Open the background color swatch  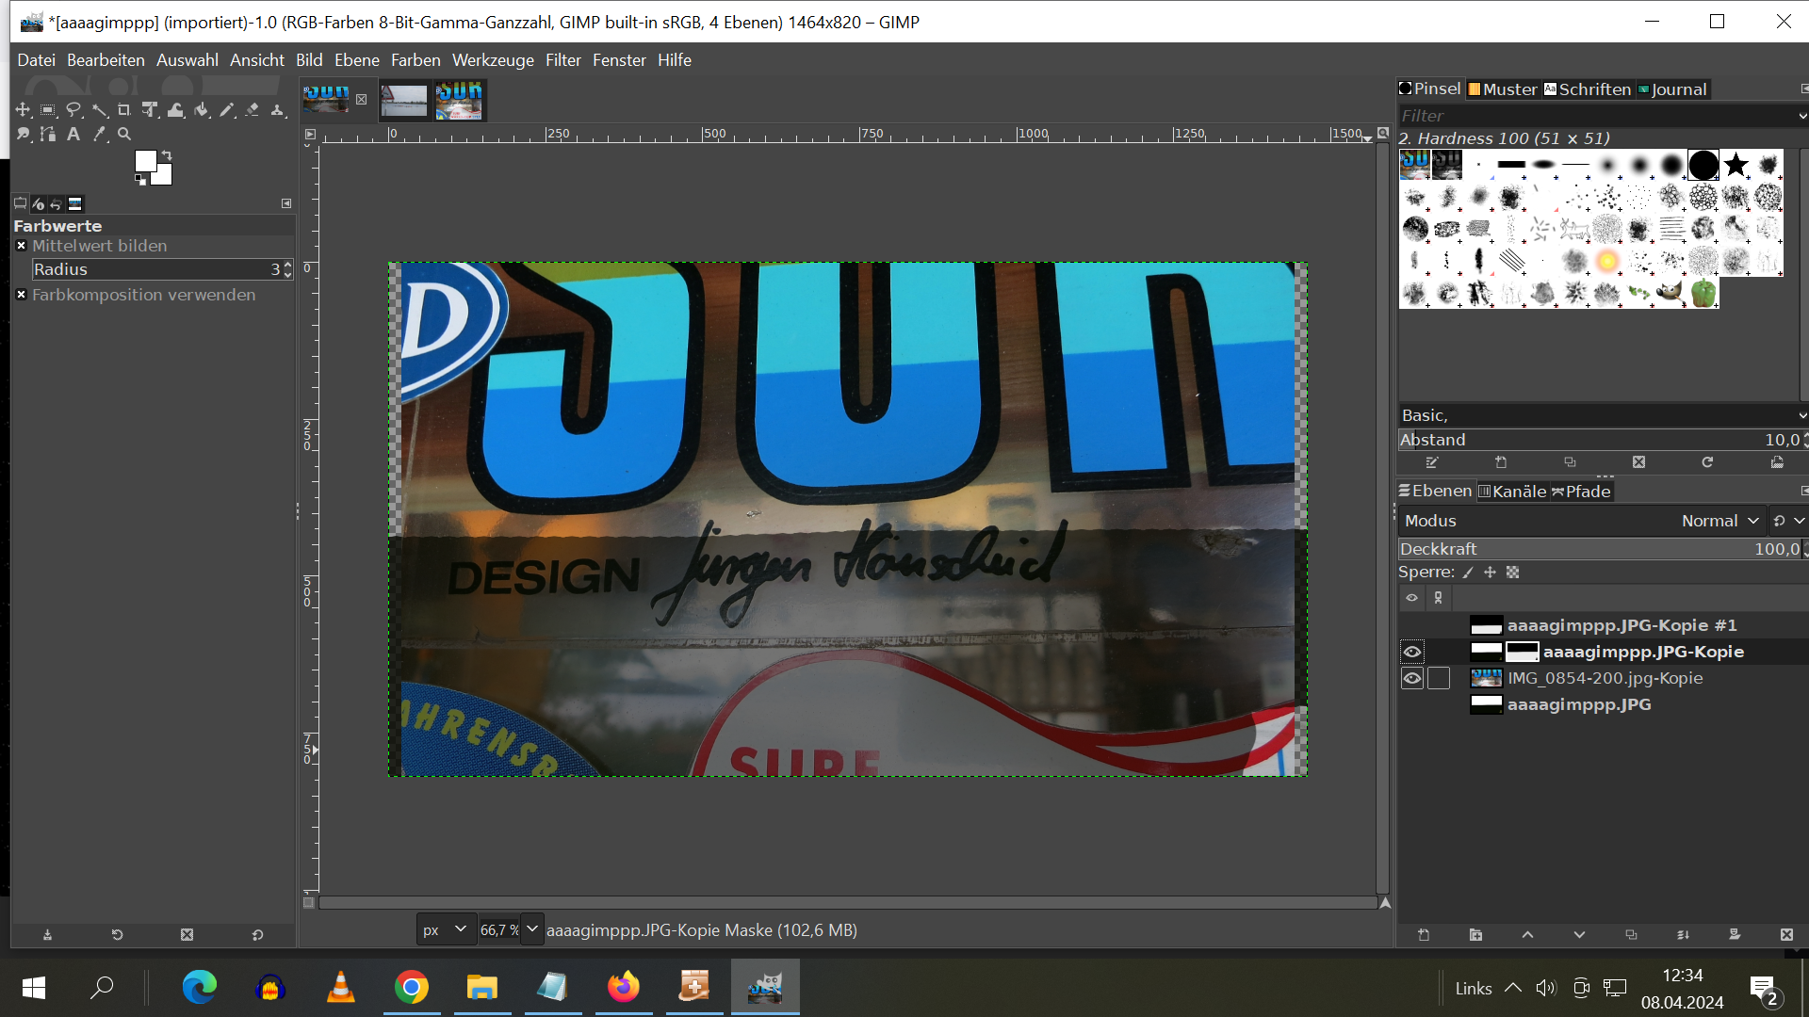point(164,177)
